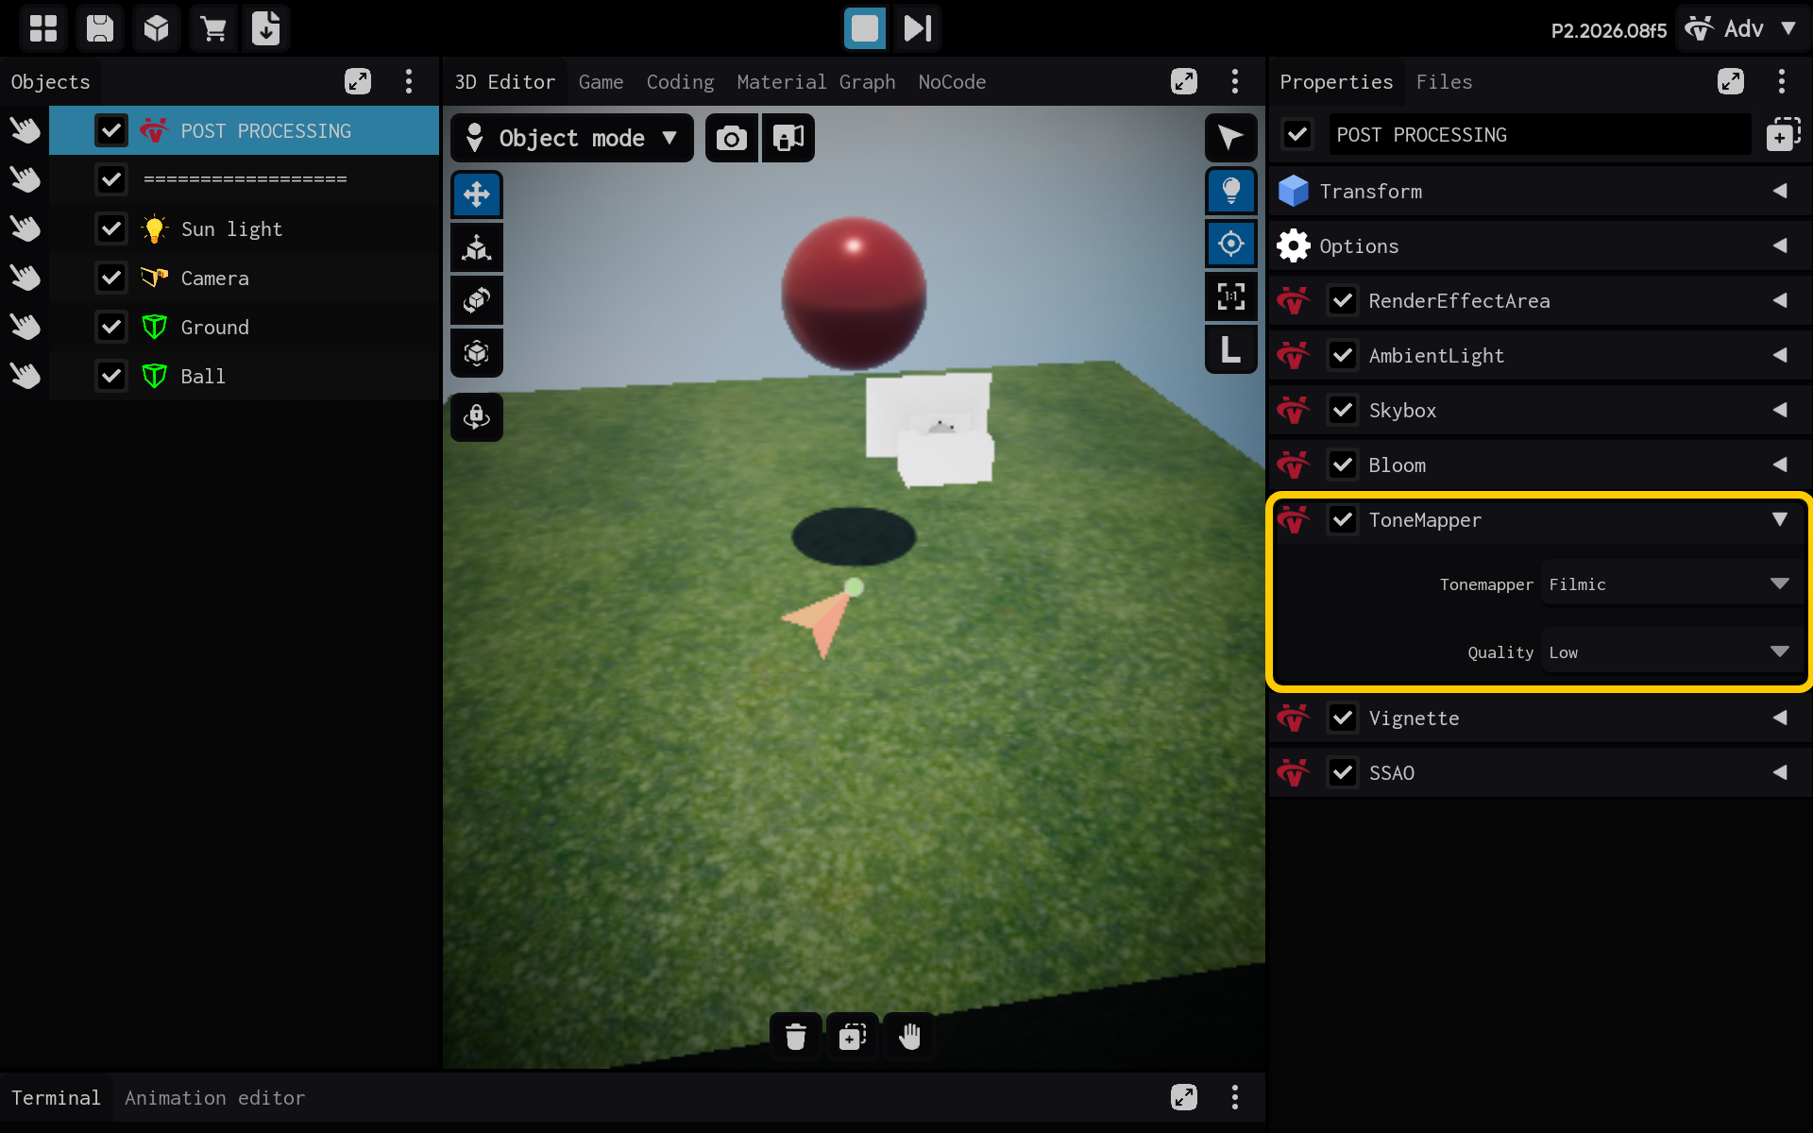Screen dimensions: 1813x1133
Task: Click the download file icon
Action: [266, 28]
